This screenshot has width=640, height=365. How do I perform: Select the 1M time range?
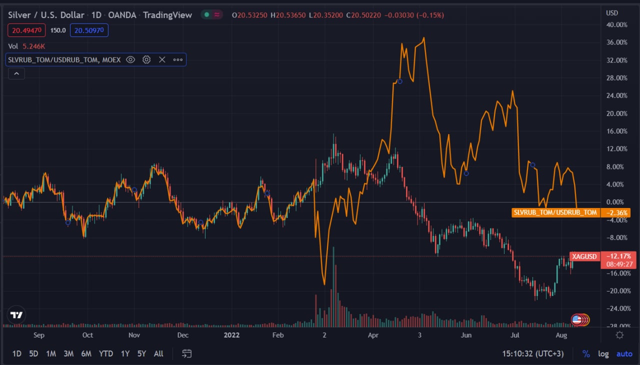point(51,353)
